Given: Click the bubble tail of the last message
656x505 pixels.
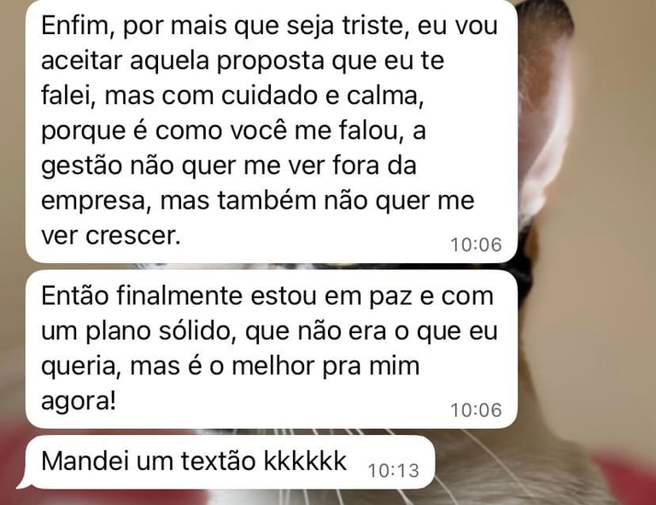Looking at the screenshot, I should coord(23,484).
